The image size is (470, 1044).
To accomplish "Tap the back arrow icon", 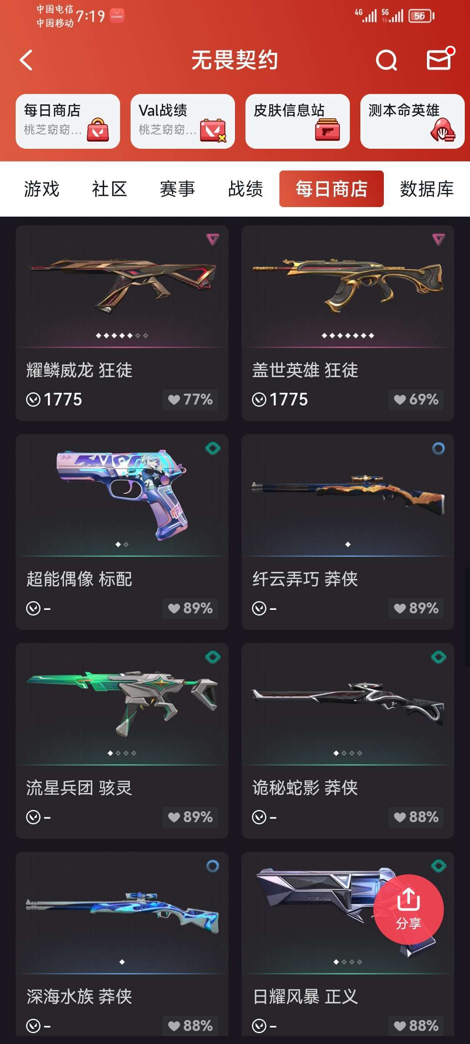I will coord(27,60).
